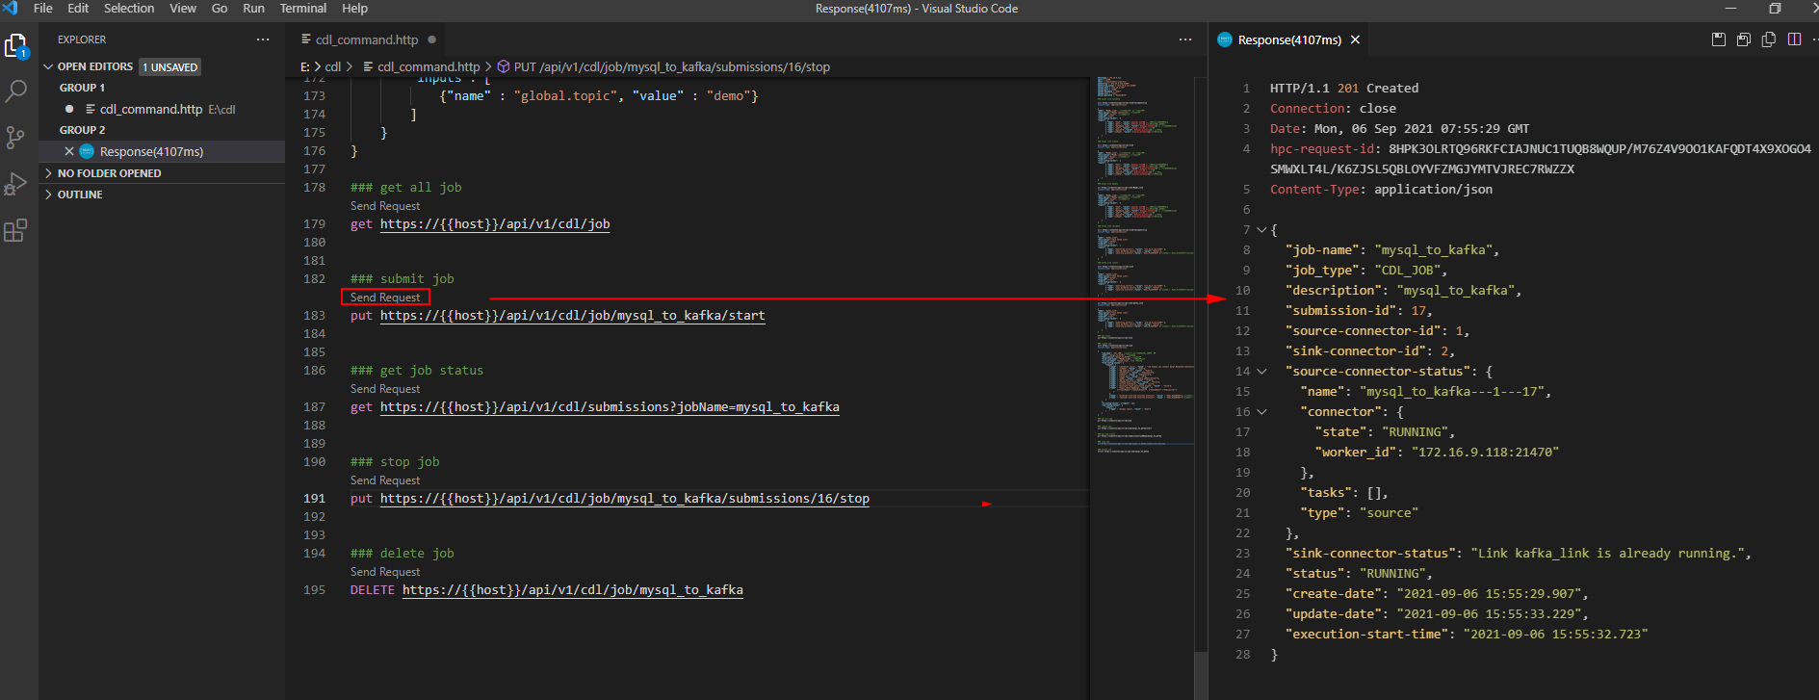The height and width of the screenshot is (700, 1819).
Task: Expand the No Folder Opened section
Action: coord(48,173)
